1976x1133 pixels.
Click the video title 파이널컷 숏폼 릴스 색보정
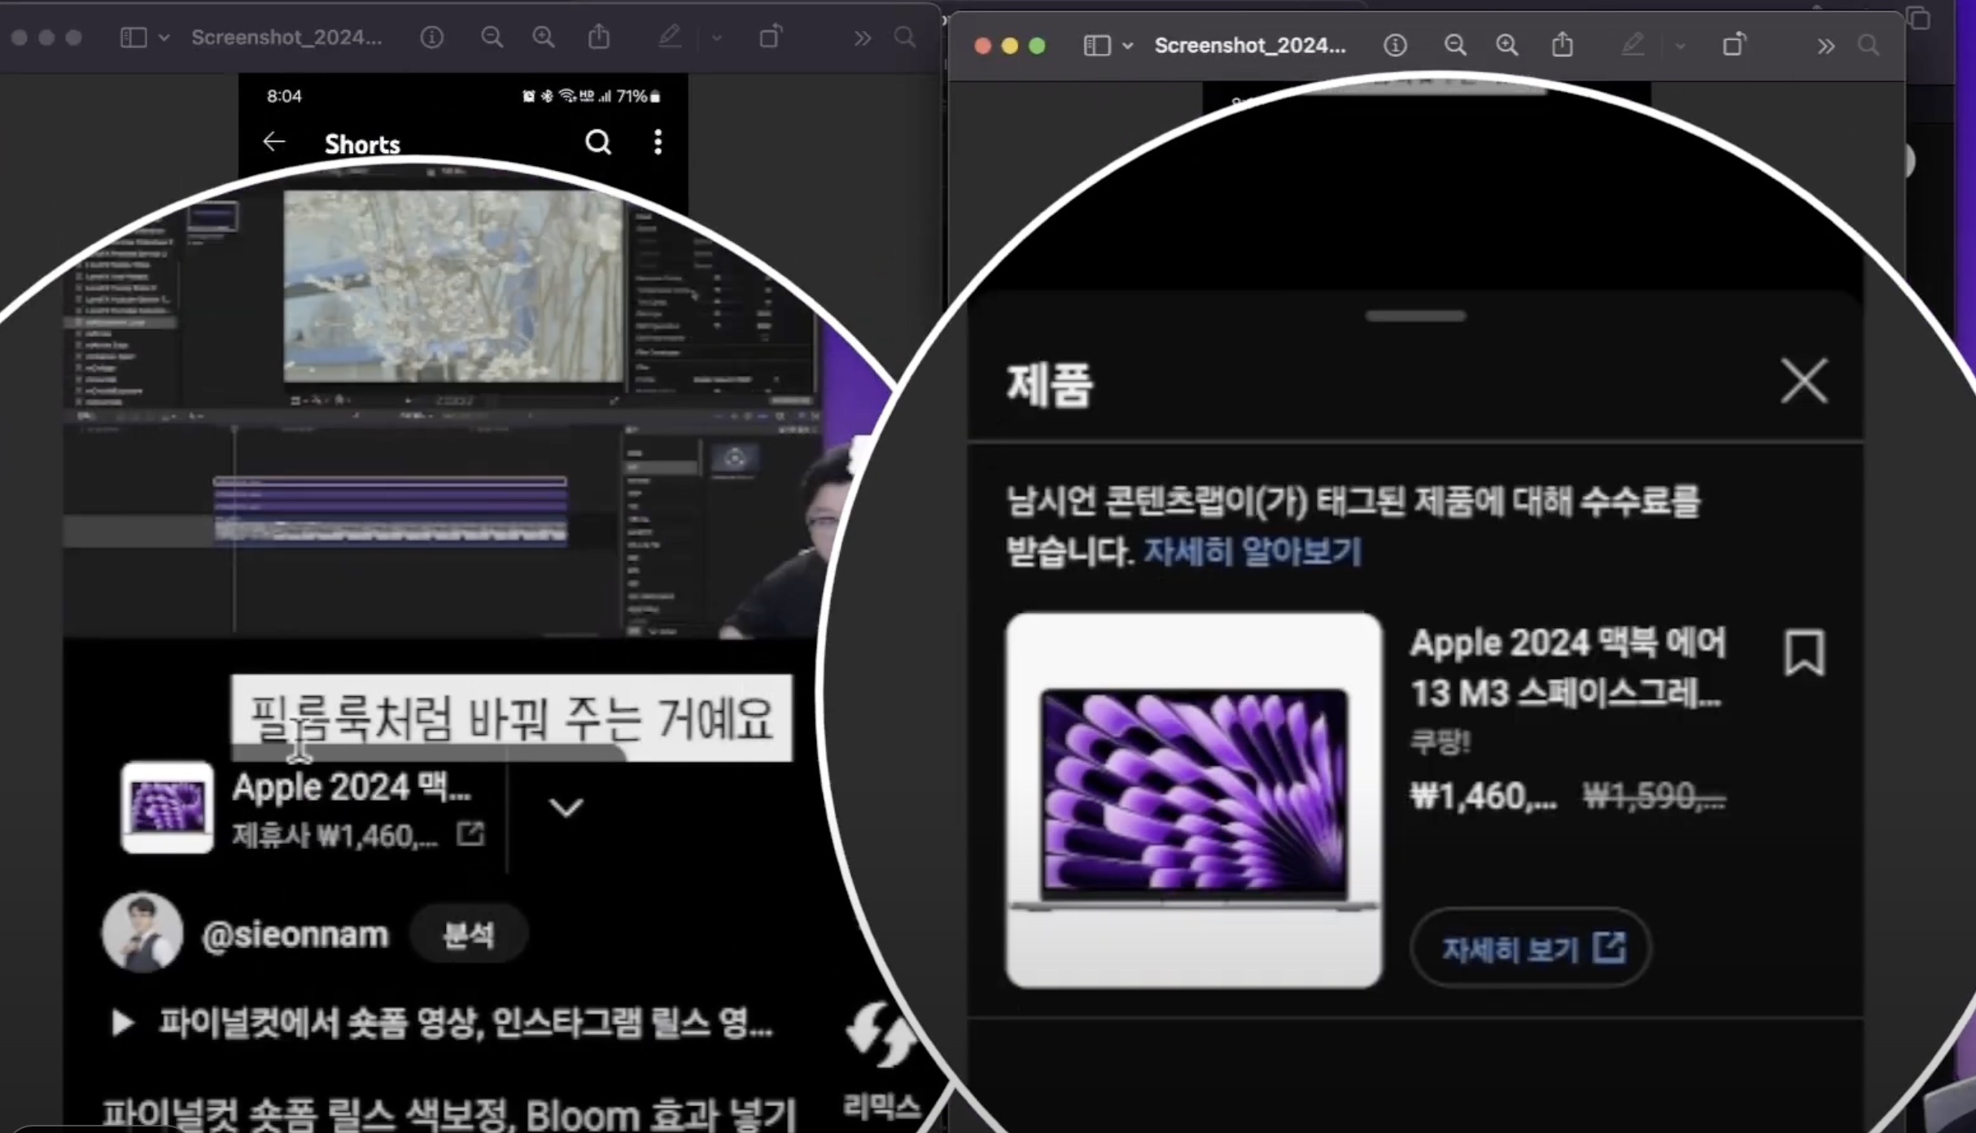click(x=448, y=1114)
